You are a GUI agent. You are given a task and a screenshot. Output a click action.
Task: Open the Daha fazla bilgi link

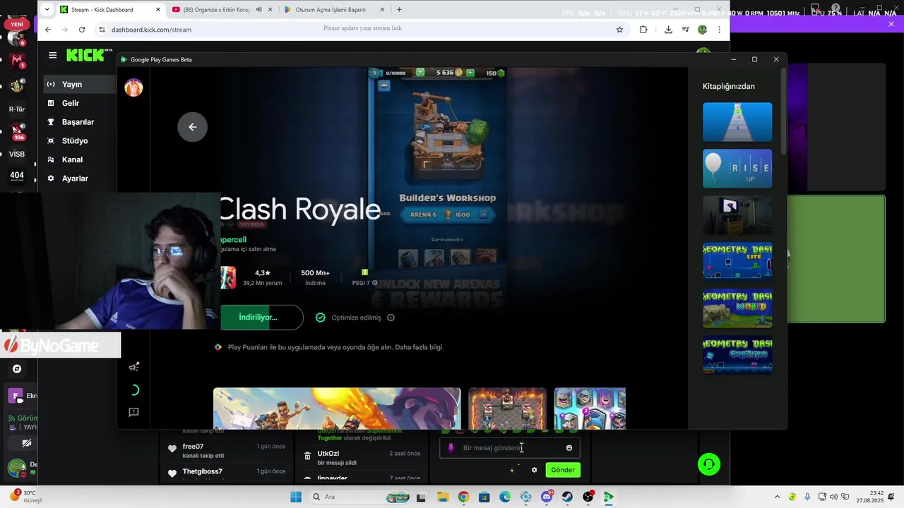tap(419, 347)
